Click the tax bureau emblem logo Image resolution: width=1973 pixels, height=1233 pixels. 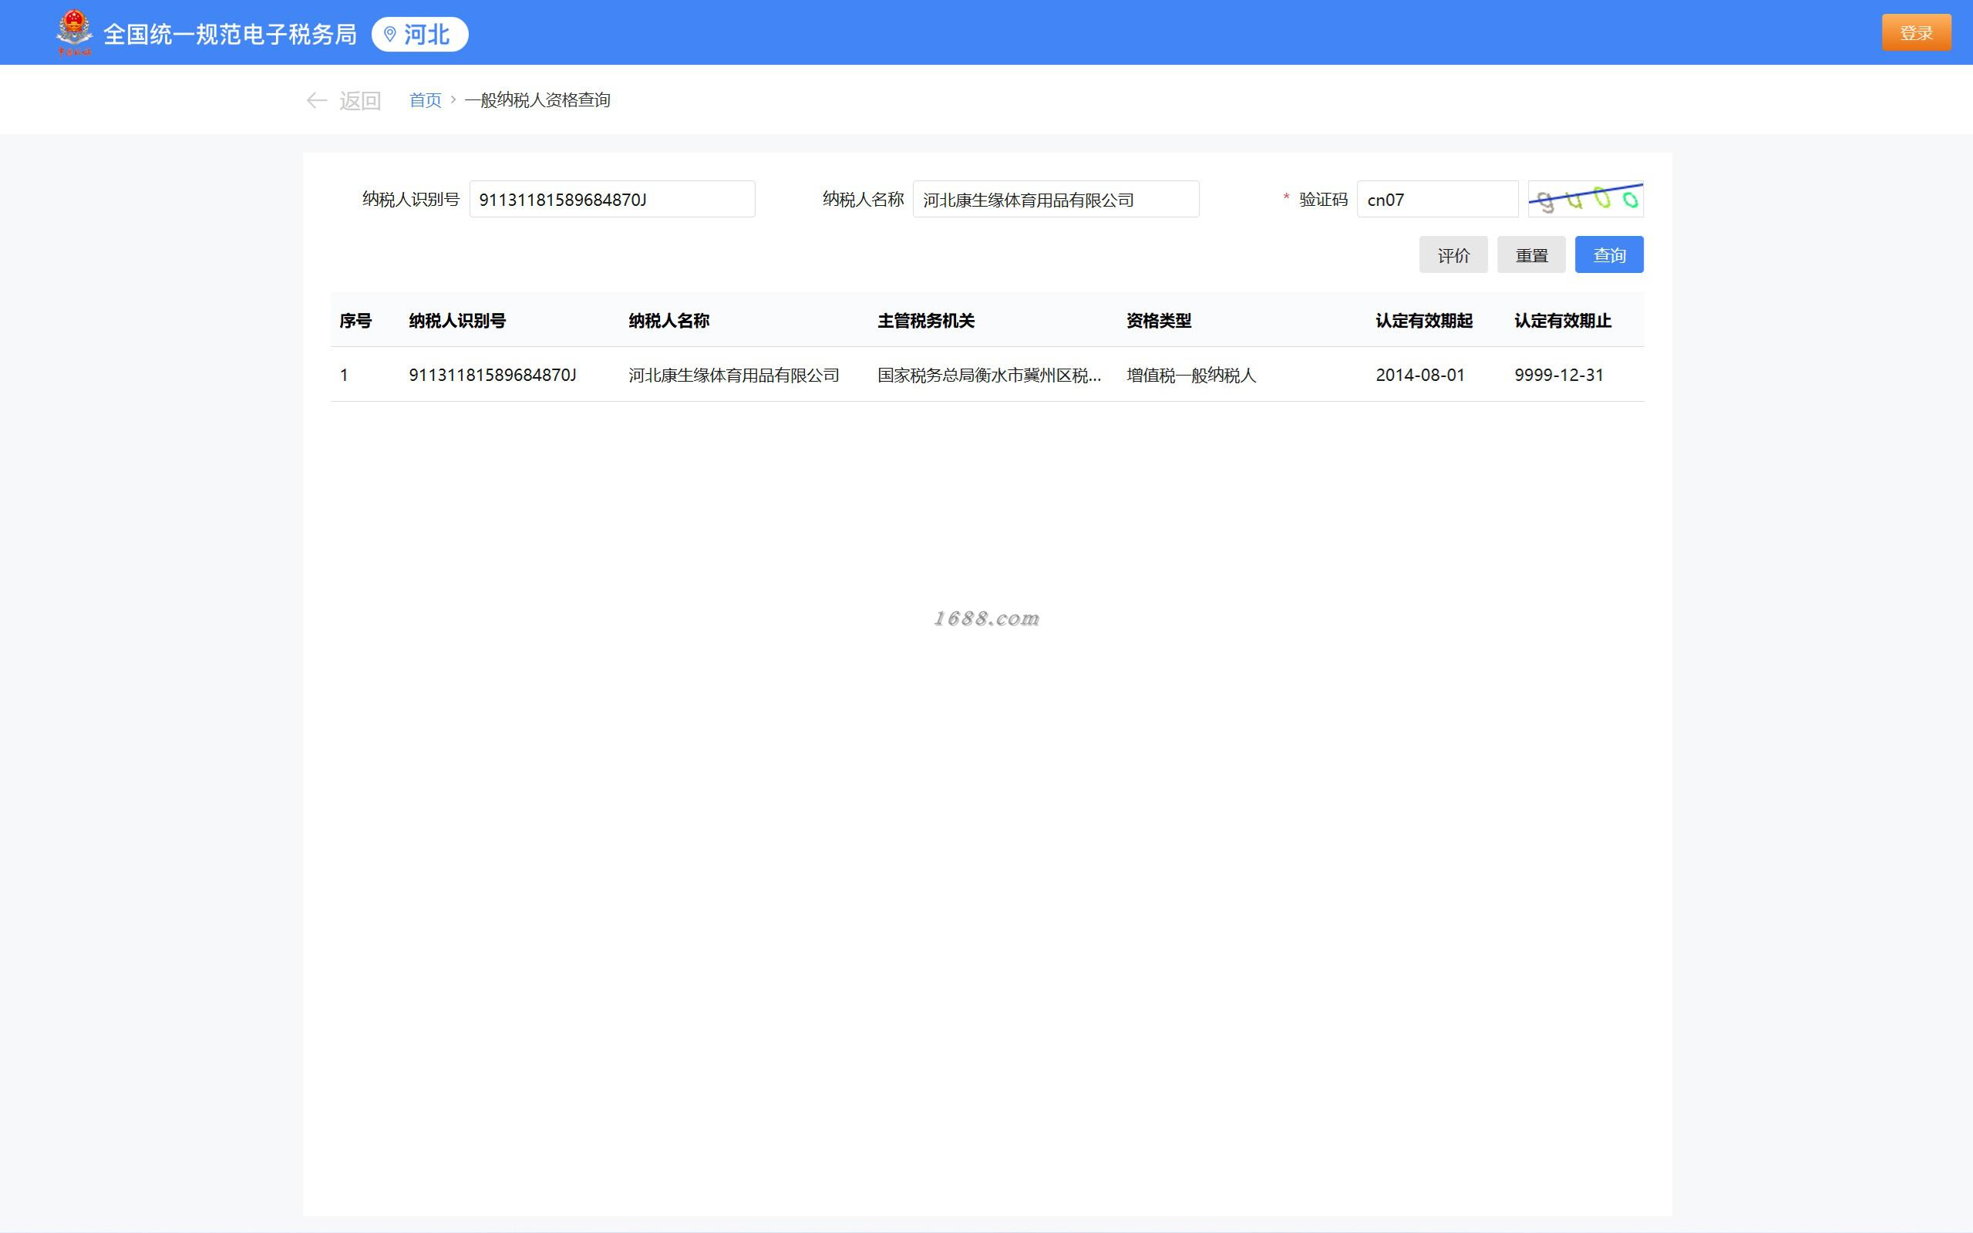(x=74, y=32)
